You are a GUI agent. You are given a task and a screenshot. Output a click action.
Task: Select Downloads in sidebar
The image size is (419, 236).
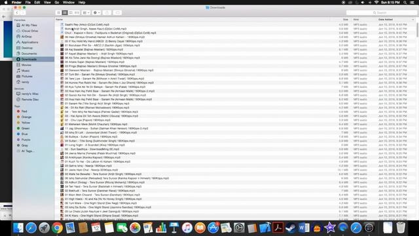pos(33,59)
